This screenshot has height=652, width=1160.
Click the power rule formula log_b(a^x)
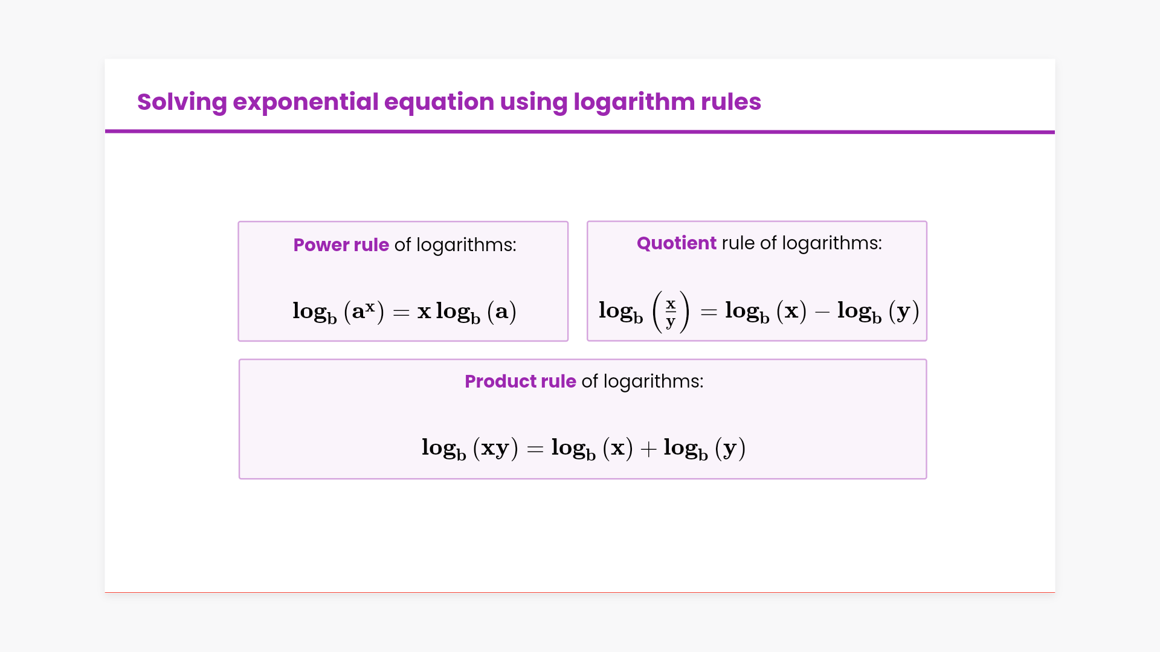(338, 312)
